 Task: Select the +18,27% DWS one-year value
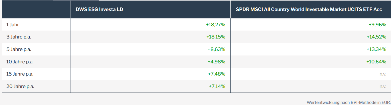[216, 25]
